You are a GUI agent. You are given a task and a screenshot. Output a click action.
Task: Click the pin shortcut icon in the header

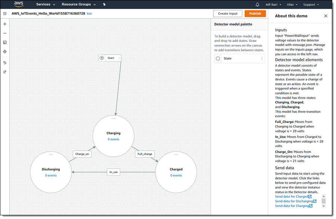tap(104, 4)
